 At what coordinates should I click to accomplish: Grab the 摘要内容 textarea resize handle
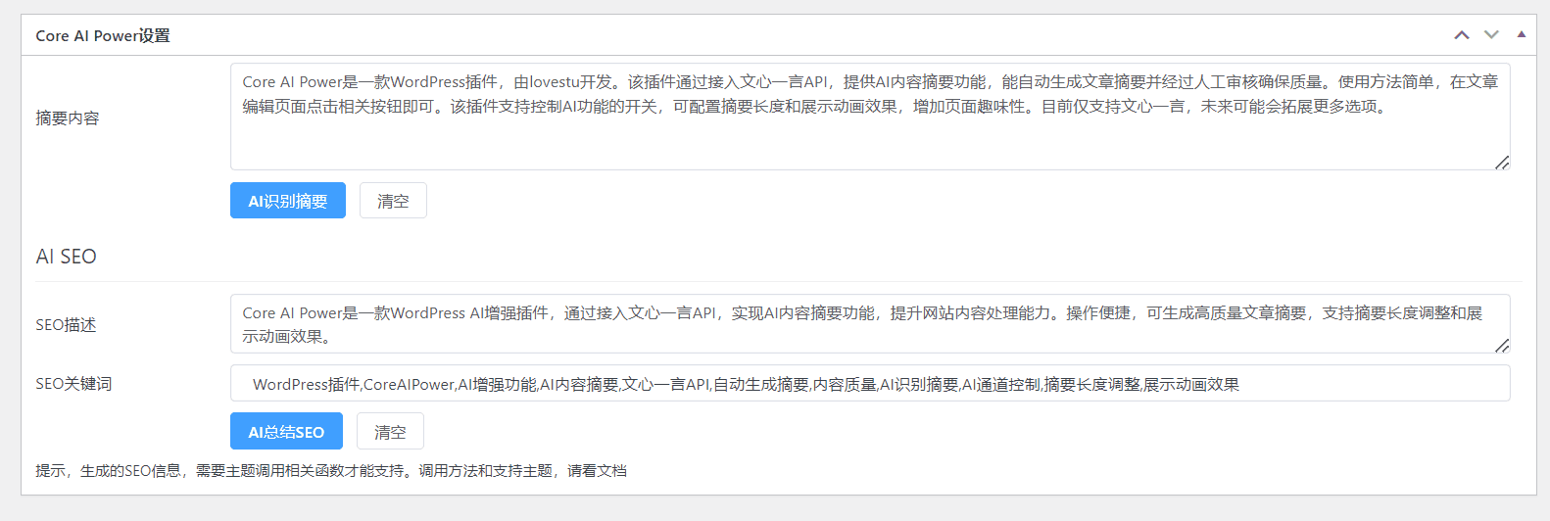[x=1502, y=163]
